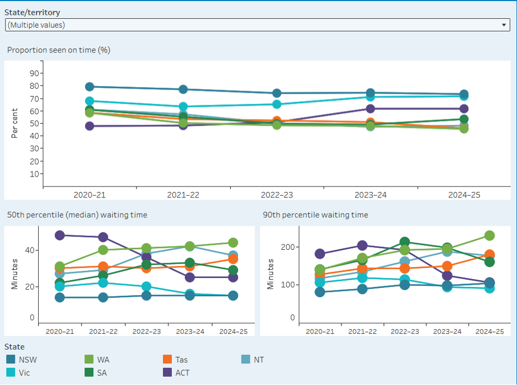Click ACT 2023–24 point in proportion chart
This screenshot has height=385, width=517.
tap(370, 109)
